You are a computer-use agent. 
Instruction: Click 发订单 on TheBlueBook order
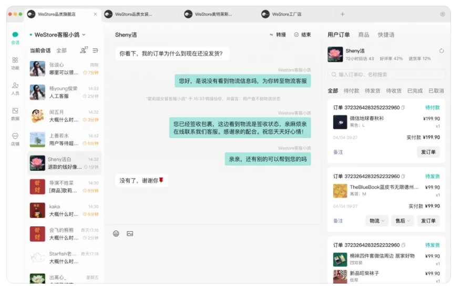click(428, 221)
